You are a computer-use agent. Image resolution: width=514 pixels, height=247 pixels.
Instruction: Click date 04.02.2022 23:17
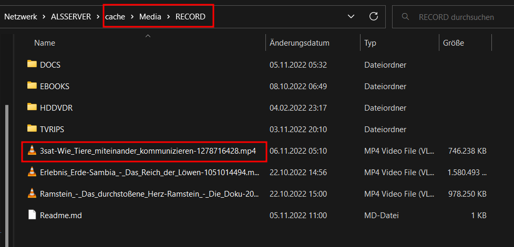coord(297,108)
